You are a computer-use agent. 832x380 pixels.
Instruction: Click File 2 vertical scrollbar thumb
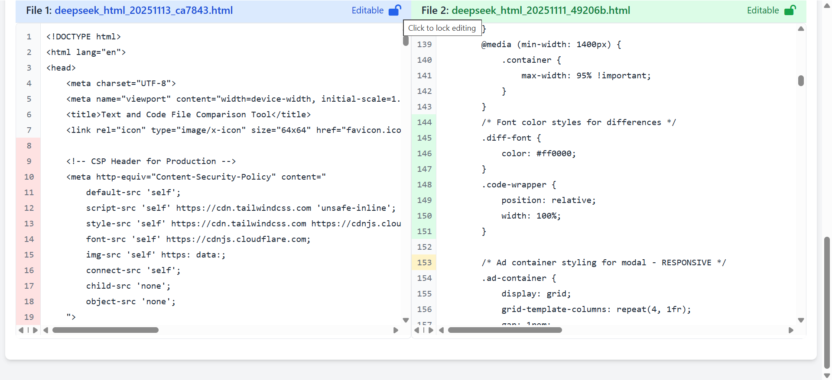pyautogui.click(x=801, y=81)
